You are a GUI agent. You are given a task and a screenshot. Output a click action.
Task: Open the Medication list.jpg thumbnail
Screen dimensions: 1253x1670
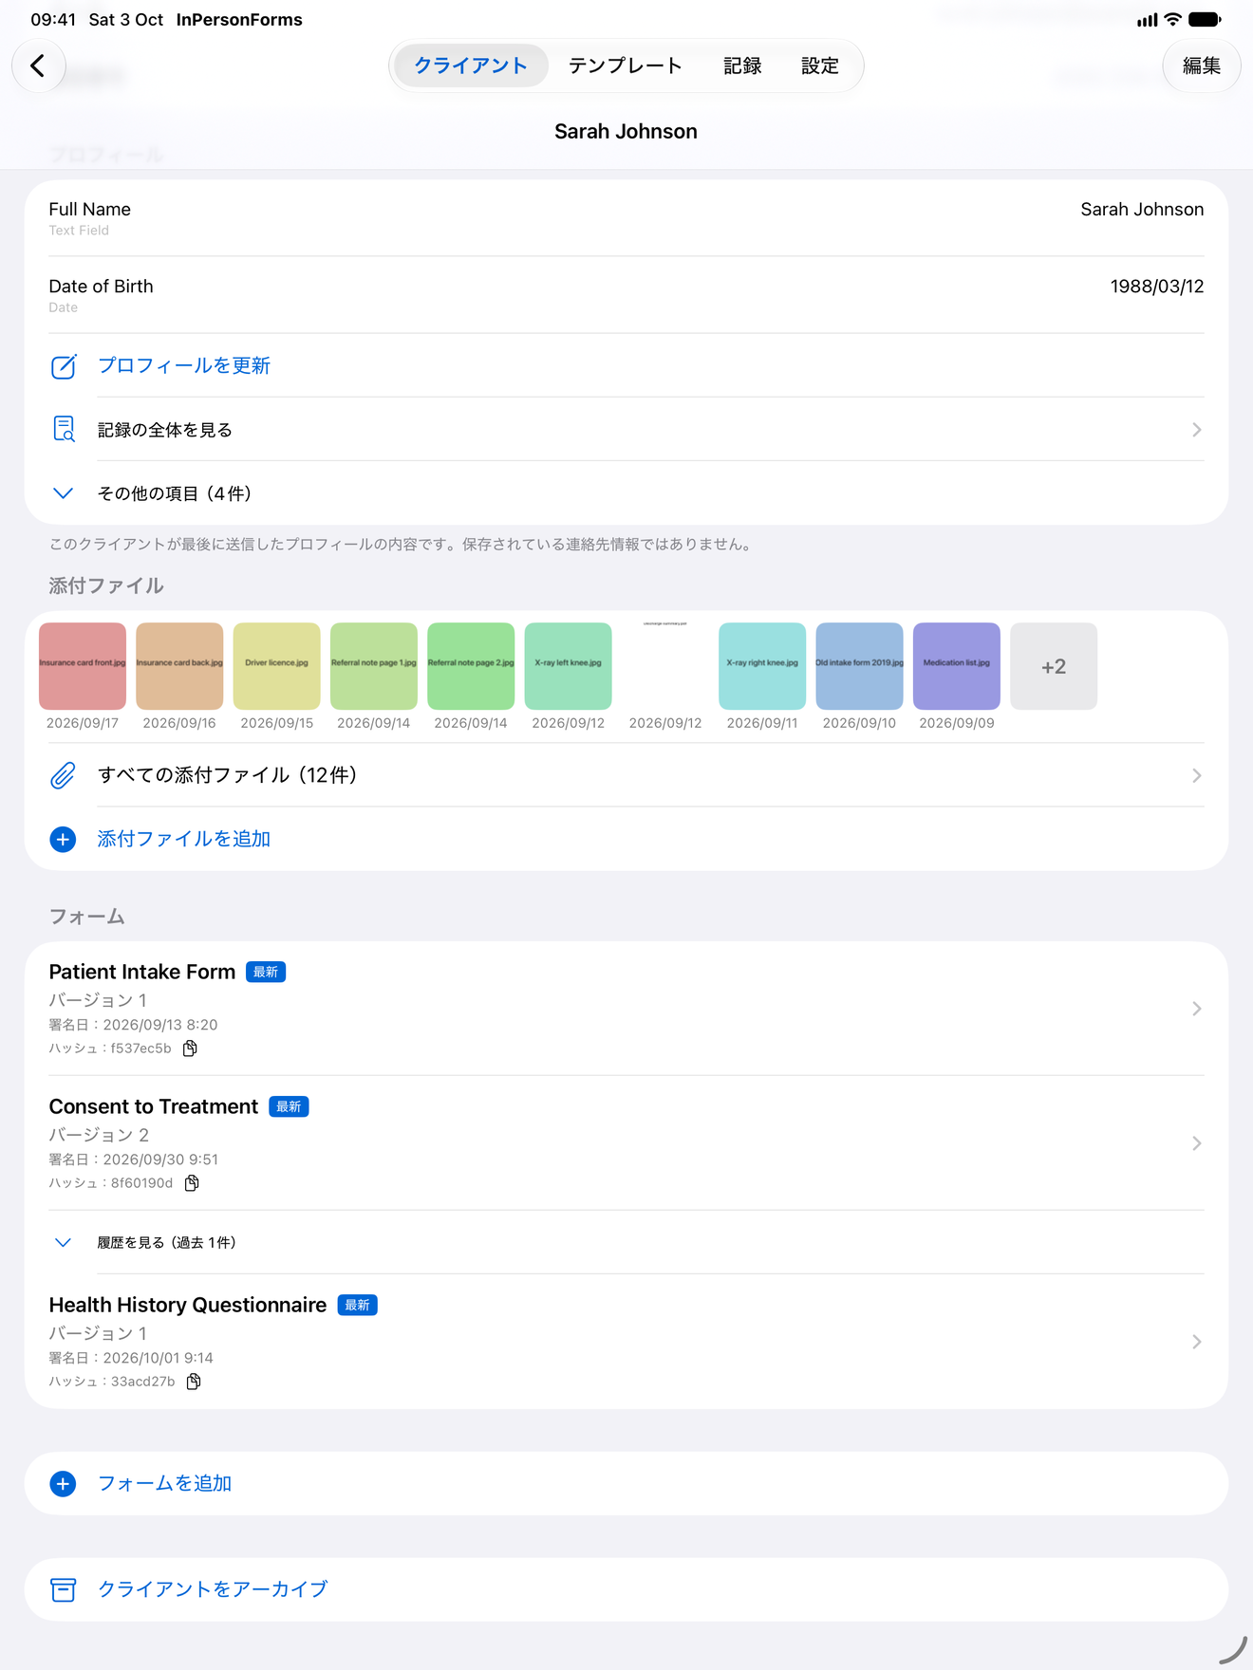point(957,666)
